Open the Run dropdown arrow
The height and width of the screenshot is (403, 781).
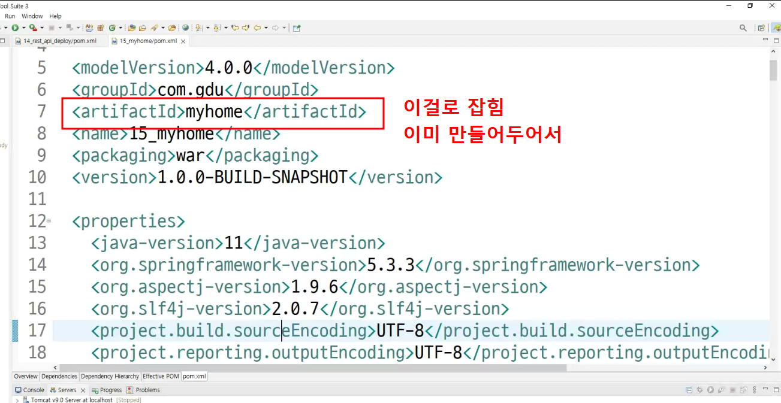pyautogui.click(x=23, y=28)
